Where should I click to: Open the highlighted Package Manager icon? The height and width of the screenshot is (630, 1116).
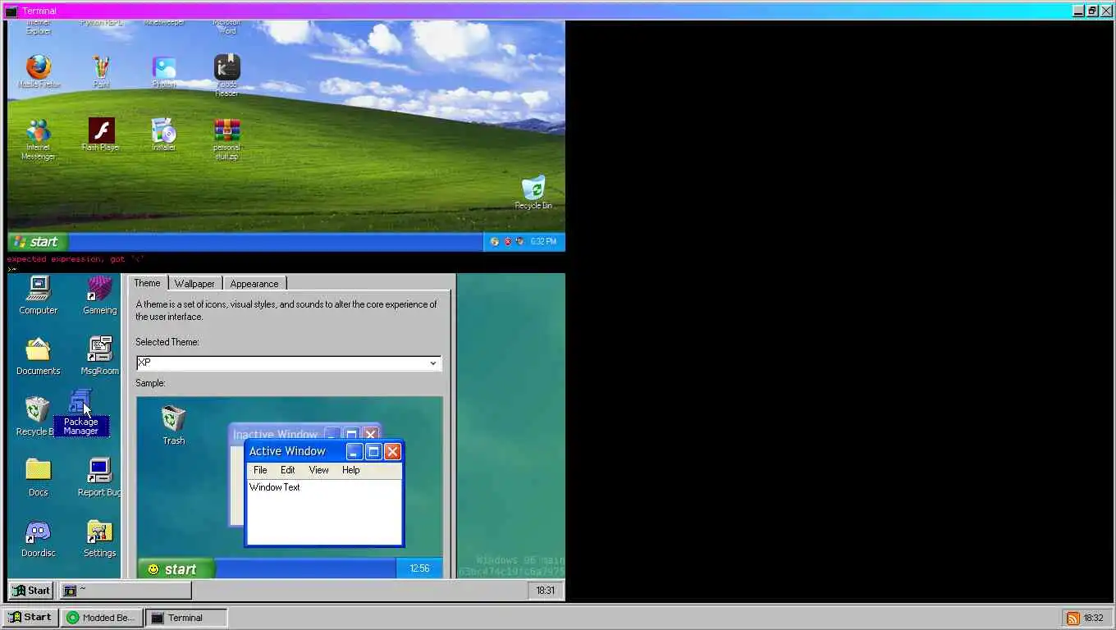click(81, 412)
